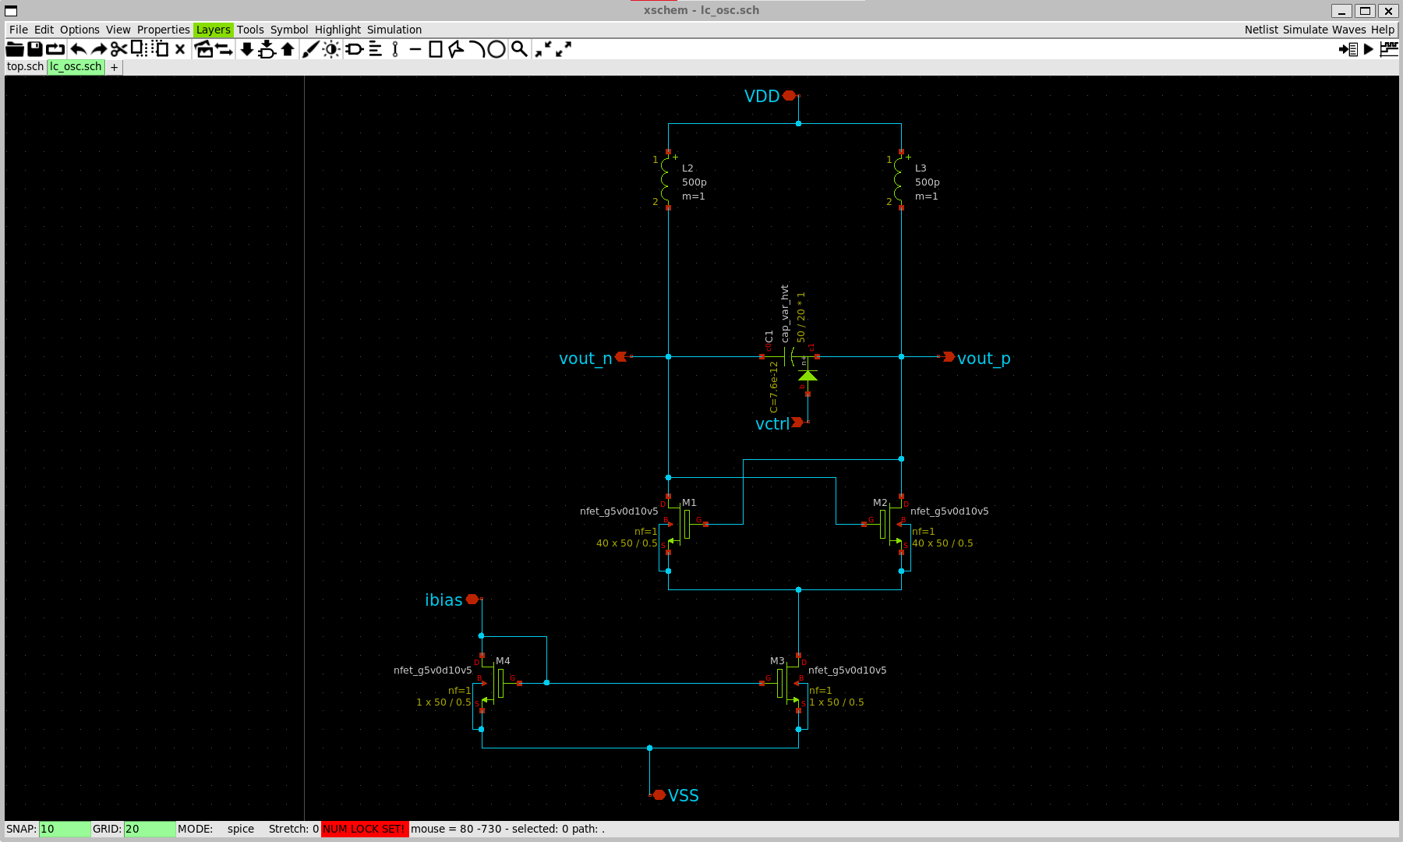Save the schematic with the save icon
1403x842 pixels.
[34, 49]
